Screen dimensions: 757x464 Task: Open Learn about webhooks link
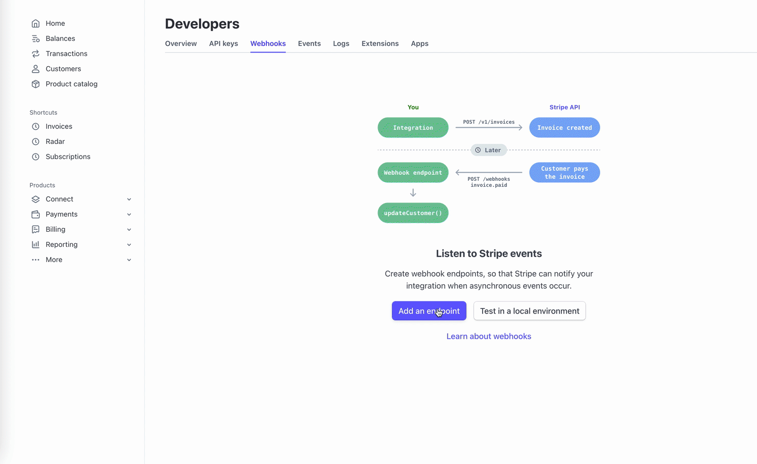pos(489,336)
